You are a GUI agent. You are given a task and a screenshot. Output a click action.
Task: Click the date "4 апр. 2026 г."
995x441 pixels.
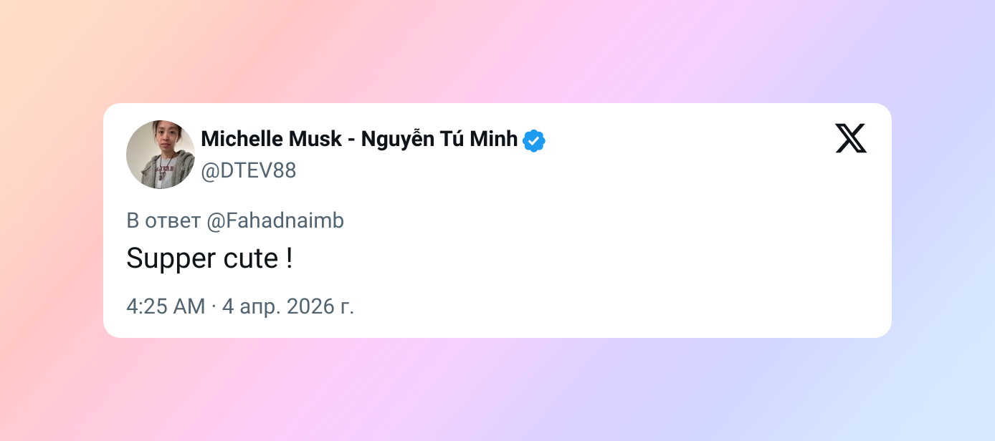pos(288,306)
